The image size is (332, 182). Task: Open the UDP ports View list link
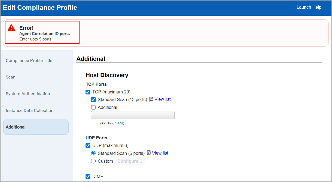click(x=160, y=153)
